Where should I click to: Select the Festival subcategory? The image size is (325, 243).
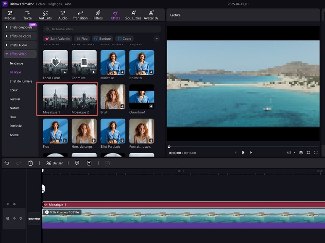(x=15, y=99)
